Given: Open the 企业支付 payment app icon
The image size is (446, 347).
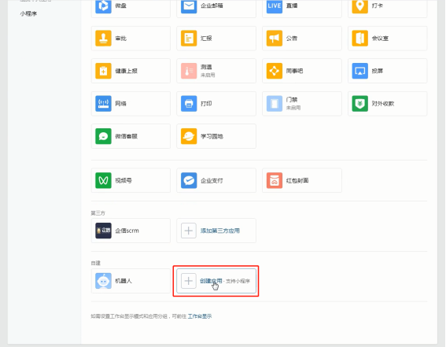Looking at the screenshot, I should pyautogui.click(x=189, y=180).
